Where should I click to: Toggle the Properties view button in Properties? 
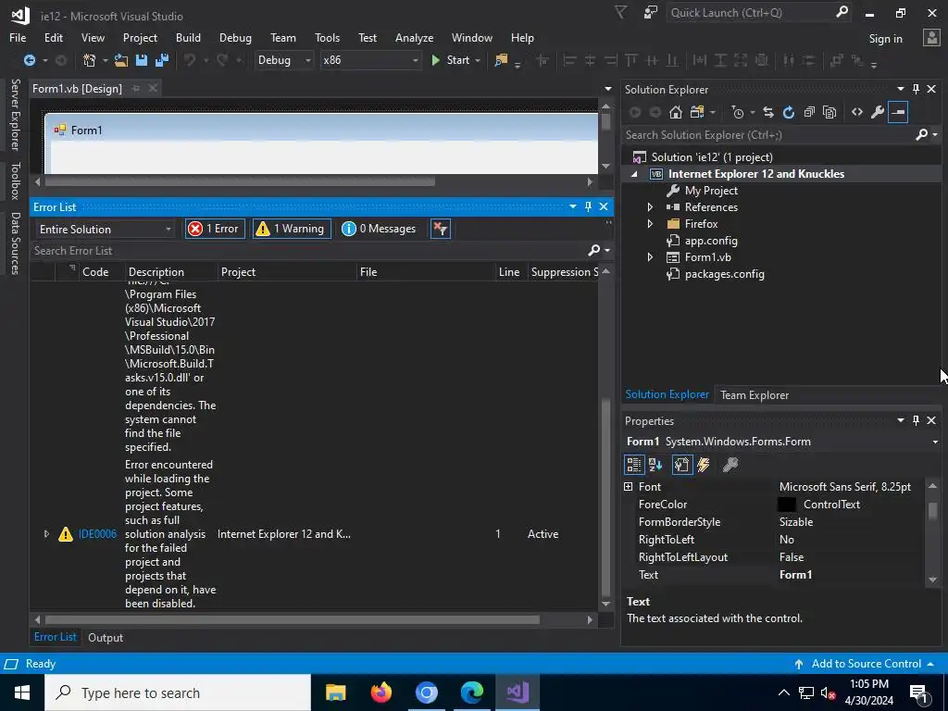[681, 465]
